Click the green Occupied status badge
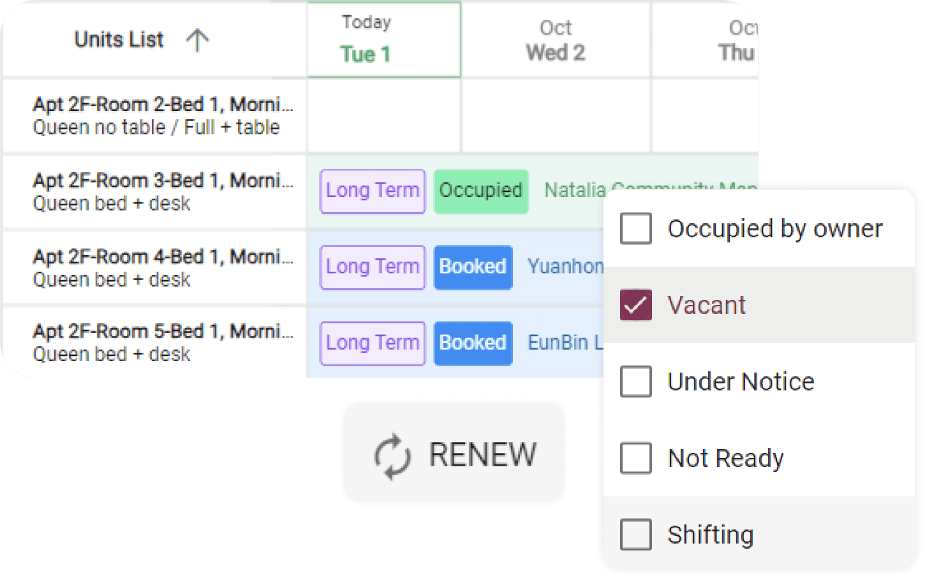This screenshot has height=578, width=925. point(481,191)
